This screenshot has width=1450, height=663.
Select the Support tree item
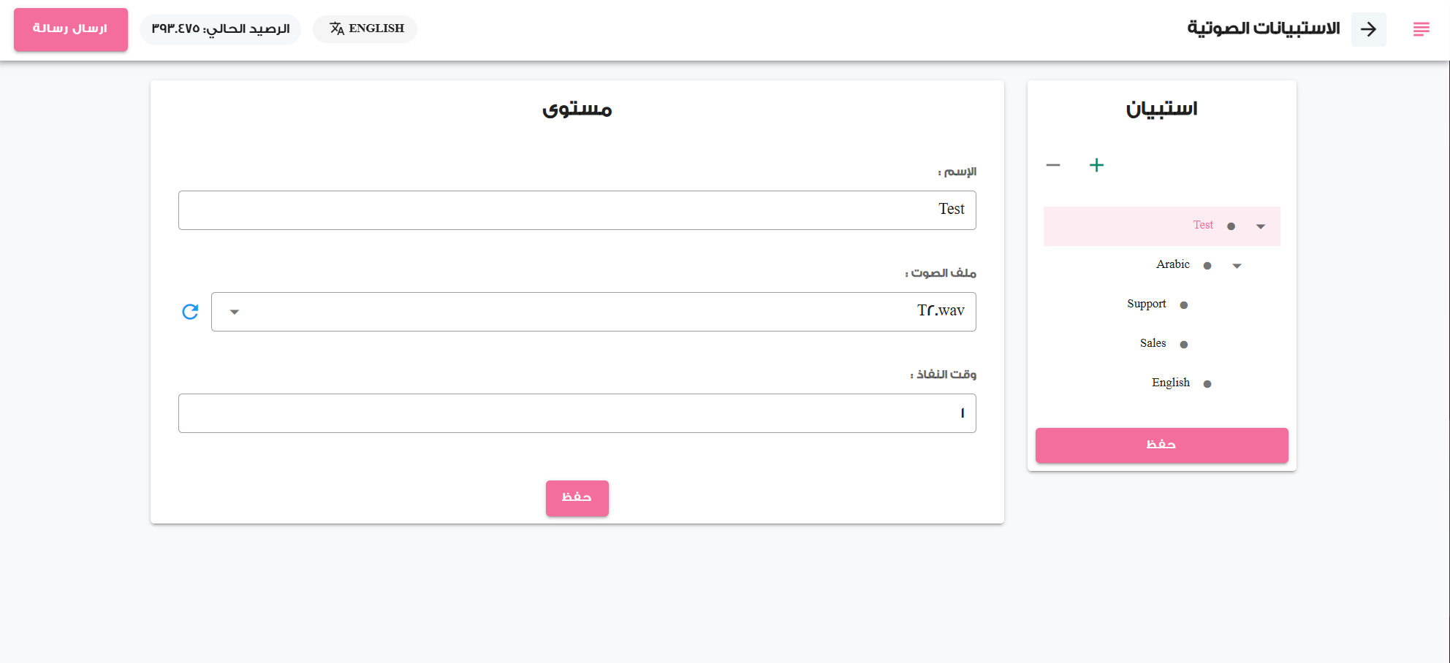click(1147, 304)
